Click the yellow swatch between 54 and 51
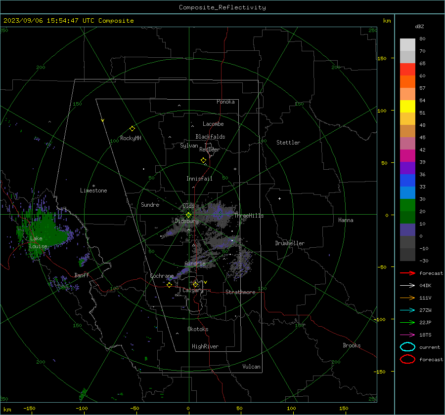The height and width of the screenshot is (415, 445). click(407, 107)
